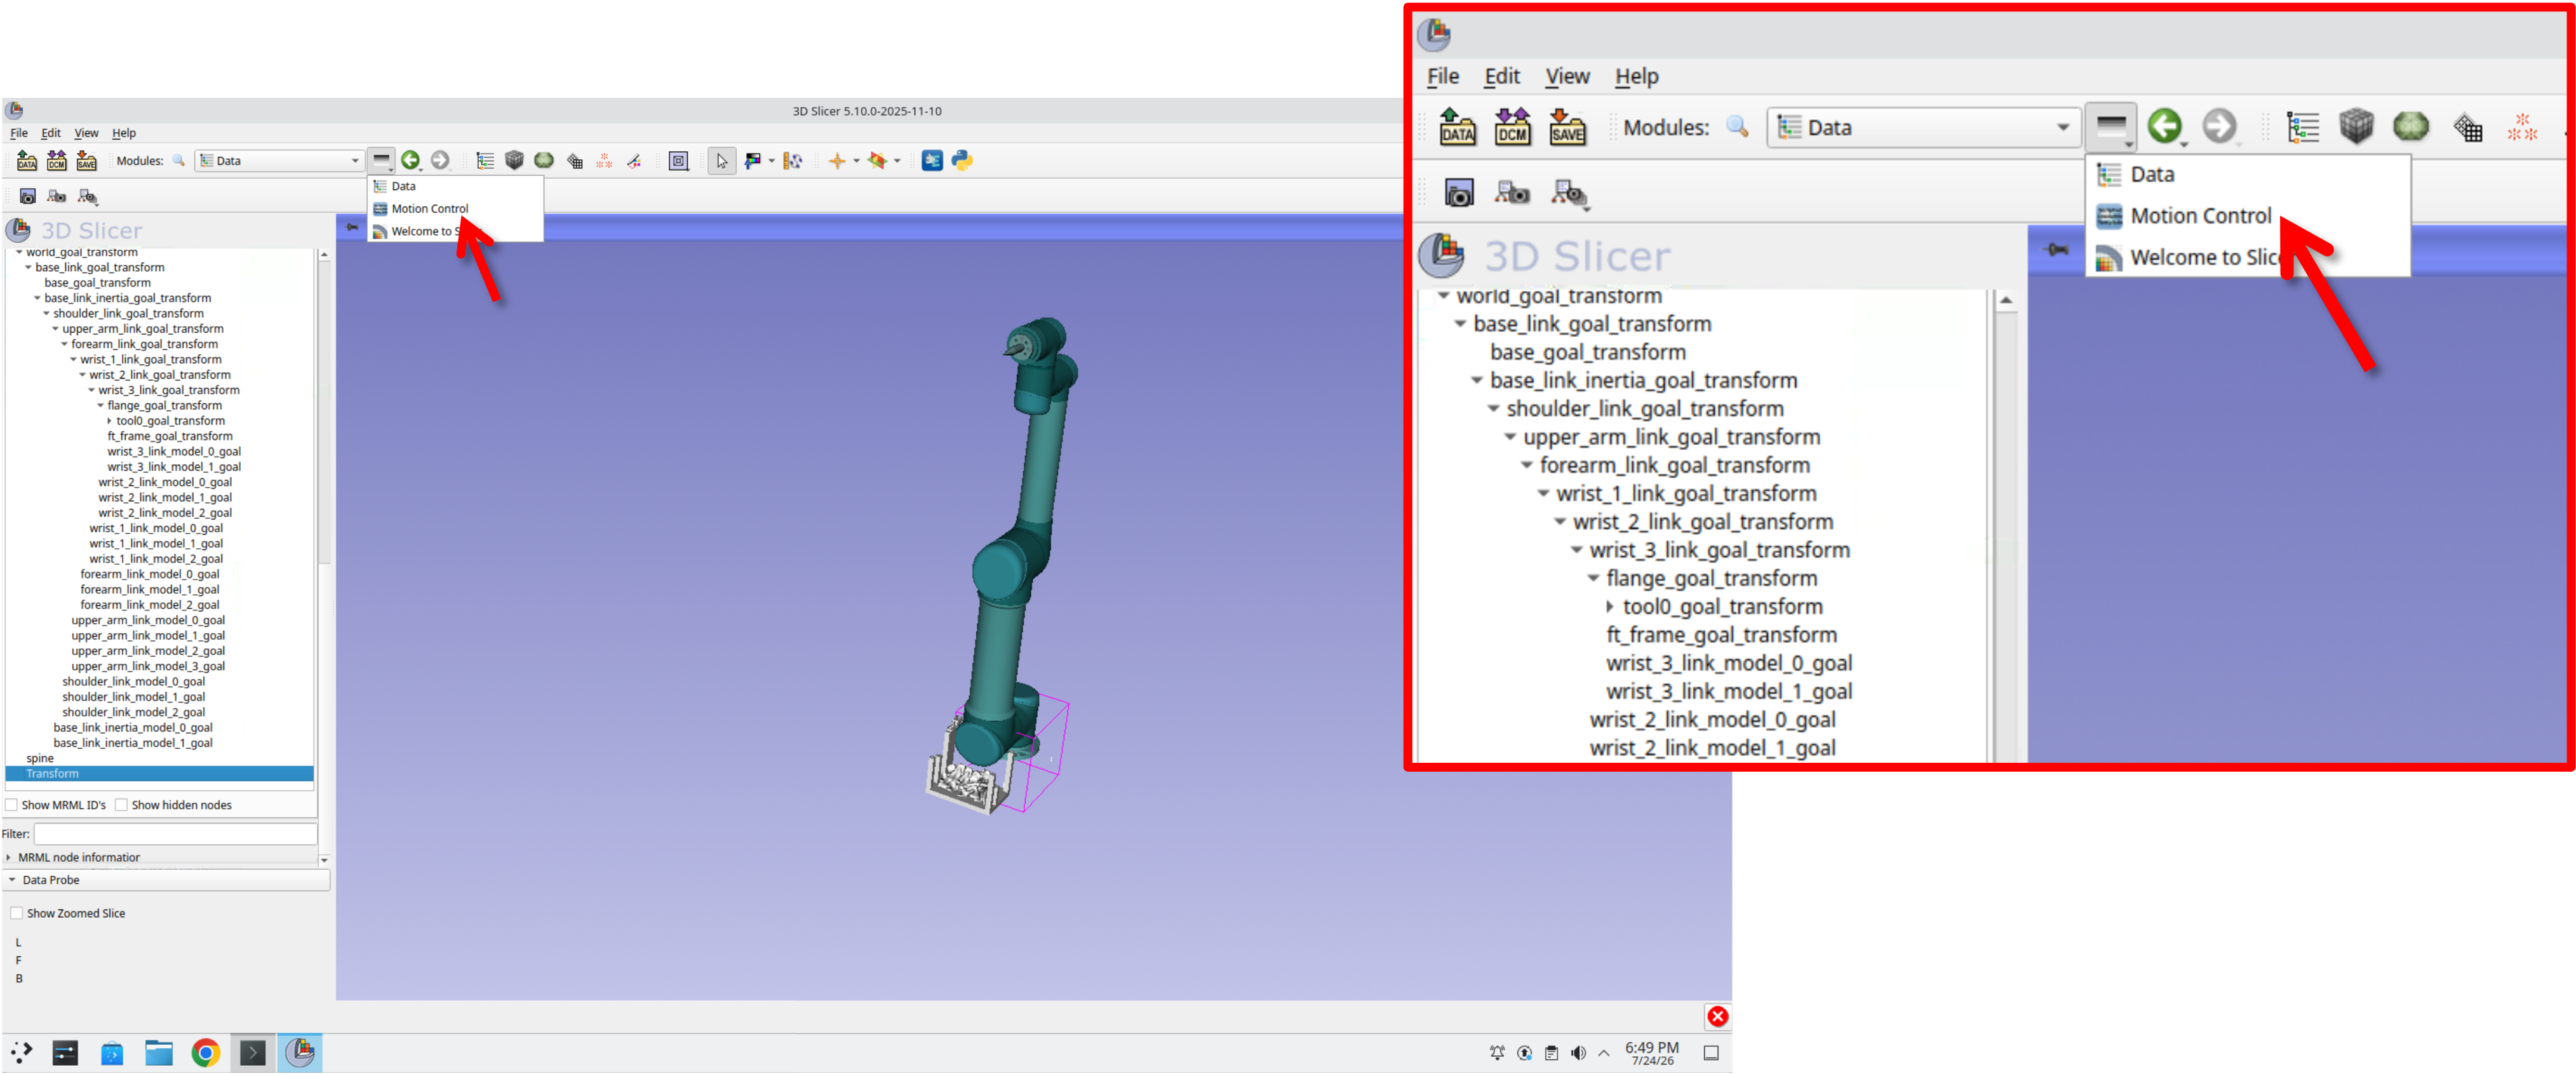Click screenshot capture icon in main window
This screenshot has height=1074, width=2576.
coord(28,196)
